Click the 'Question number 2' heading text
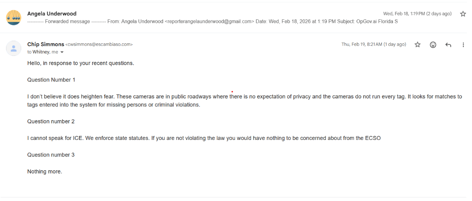This screenshot has width=472, height=201. (x=51, y=122)
